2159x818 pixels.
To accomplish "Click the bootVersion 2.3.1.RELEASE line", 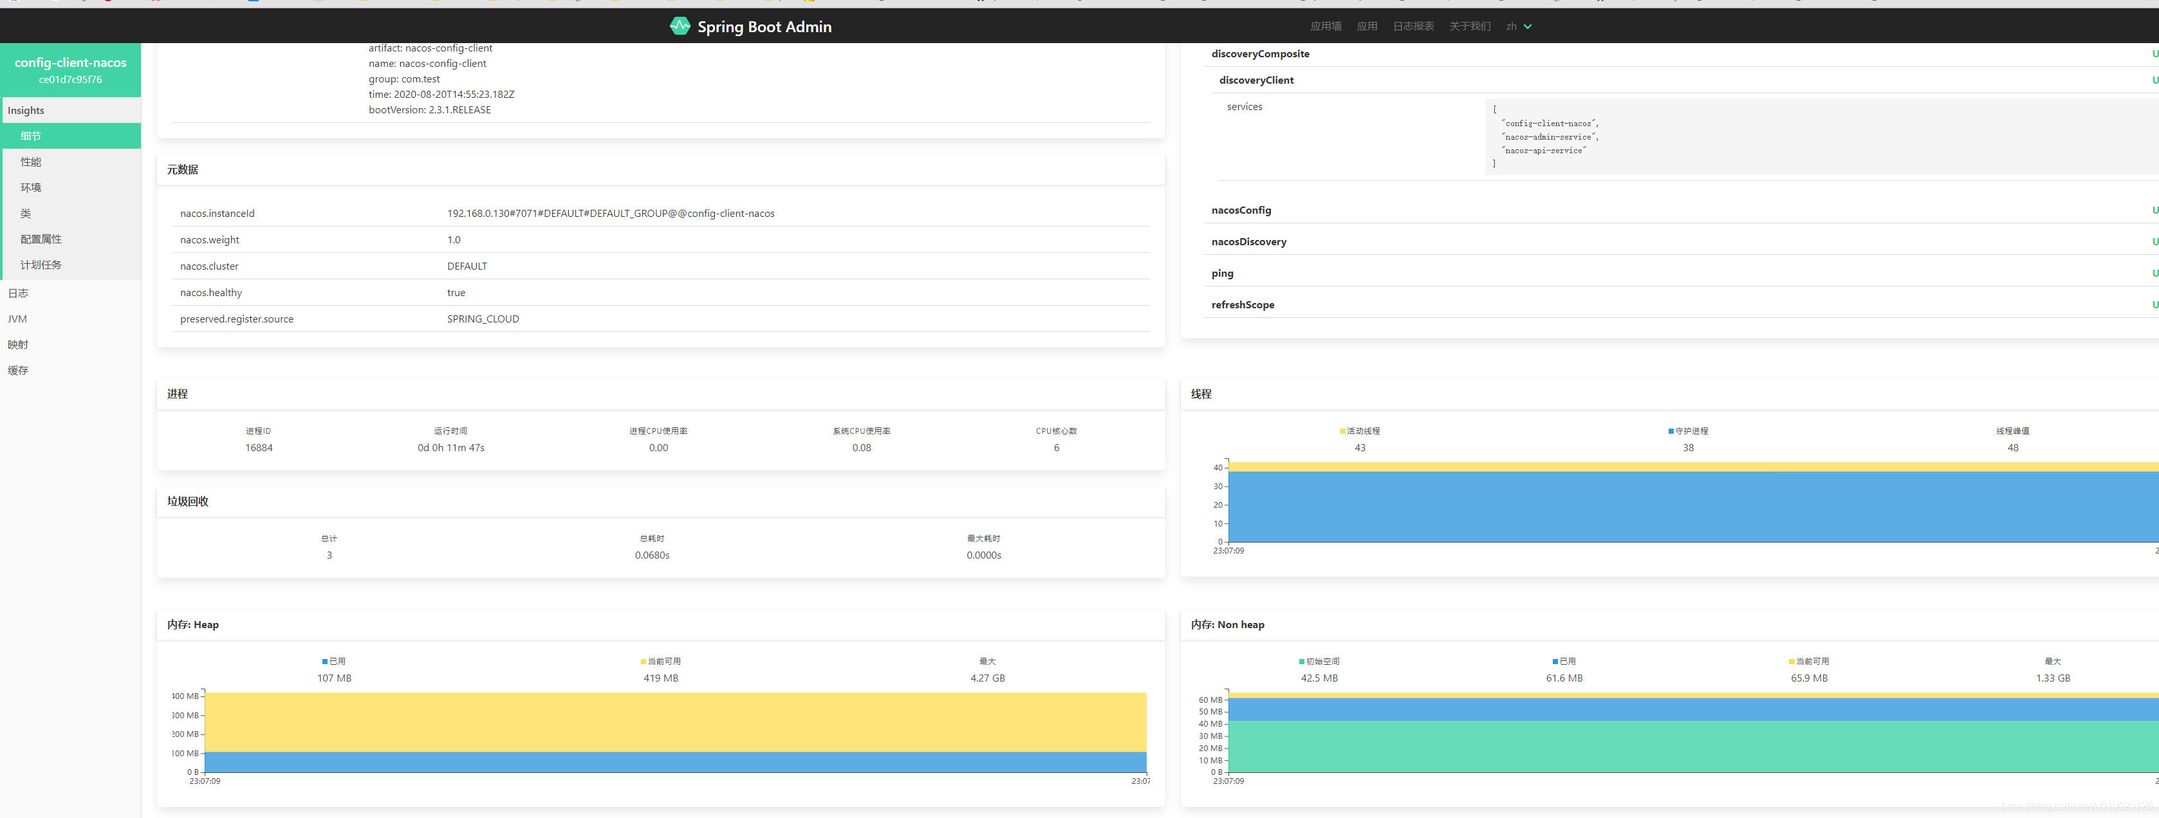I will coord(430,110).
